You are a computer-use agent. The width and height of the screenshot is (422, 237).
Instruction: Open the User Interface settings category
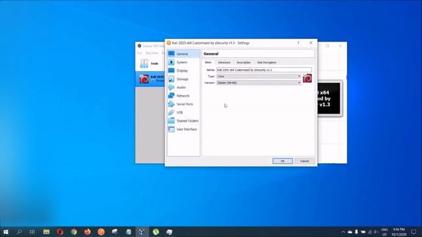183,129
